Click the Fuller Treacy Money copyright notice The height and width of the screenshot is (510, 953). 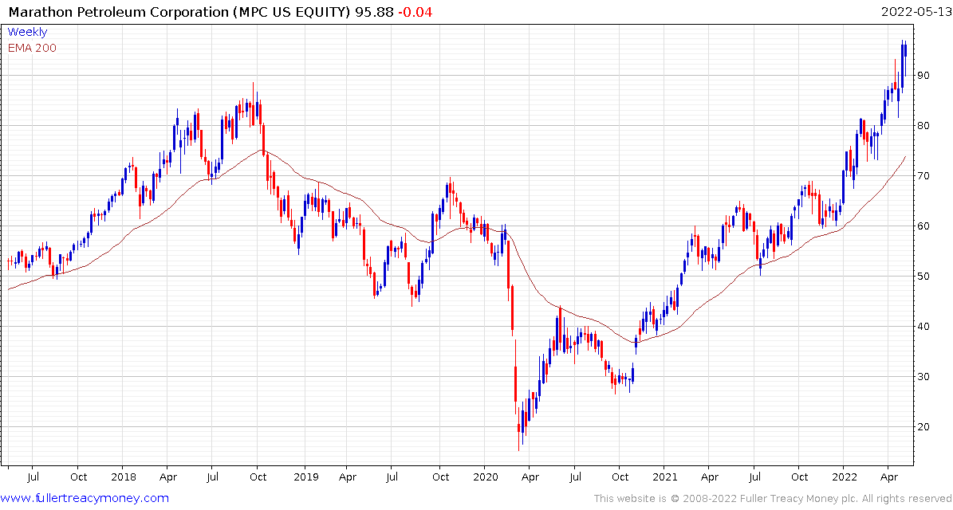[773, 499]
